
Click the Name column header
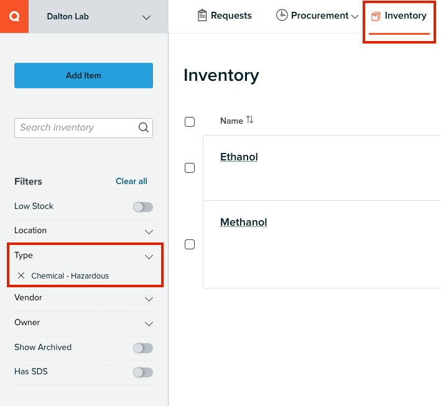(231, 121)
